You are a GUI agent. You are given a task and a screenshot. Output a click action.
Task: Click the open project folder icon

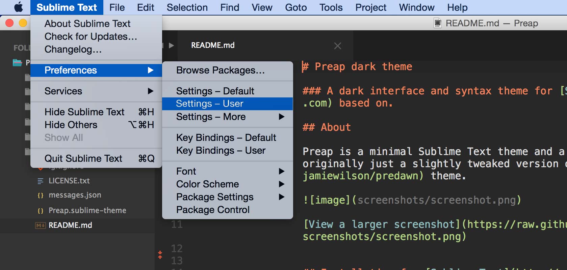[x=17, y=62]
